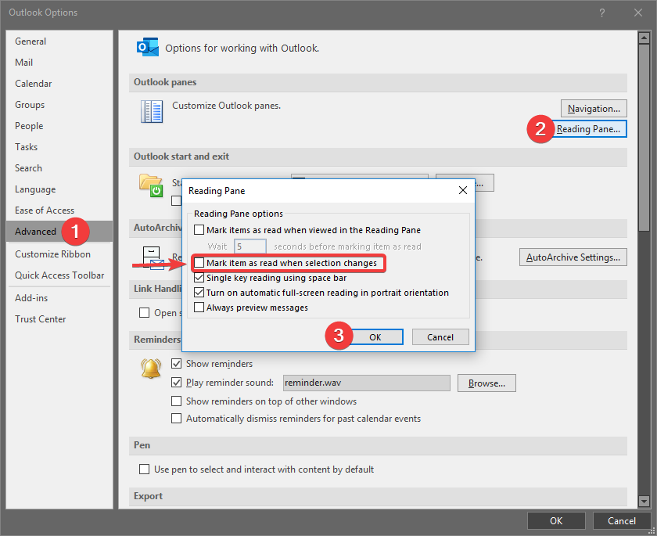Image resolution: width=657 pixels, height=536 pixels.
Task: Click the scrollbar up arrow
Action: pyautogui.click(x=644, y=38)
